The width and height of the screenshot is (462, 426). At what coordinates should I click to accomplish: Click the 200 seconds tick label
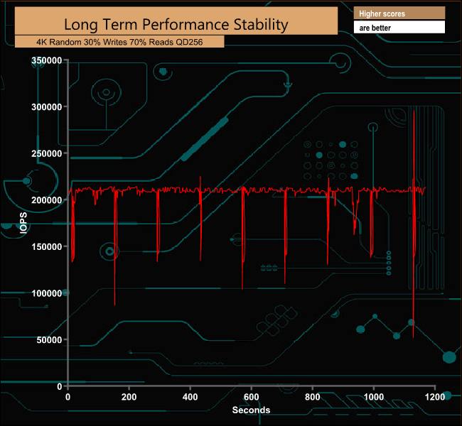(129, 397)
